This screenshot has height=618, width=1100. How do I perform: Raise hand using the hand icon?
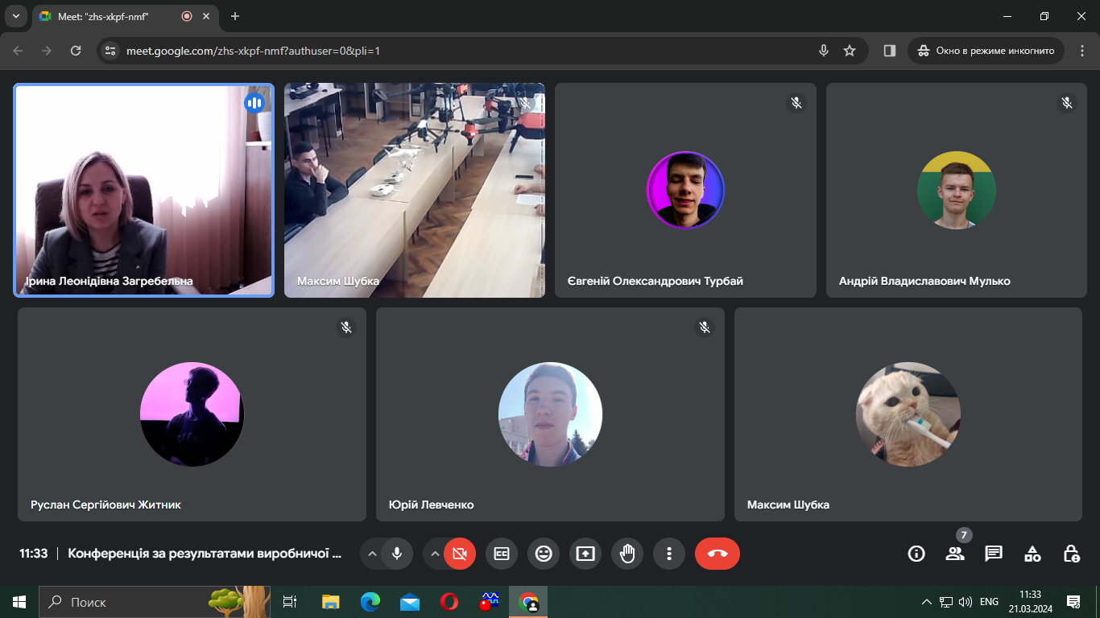(x=627, y=554)
